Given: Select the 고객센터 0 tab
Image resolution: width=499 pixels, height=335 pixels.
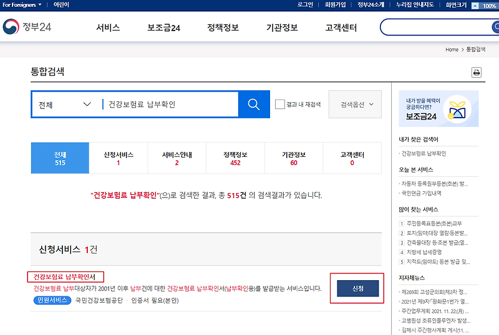Looking at the screenshot, I should [352, 158].
